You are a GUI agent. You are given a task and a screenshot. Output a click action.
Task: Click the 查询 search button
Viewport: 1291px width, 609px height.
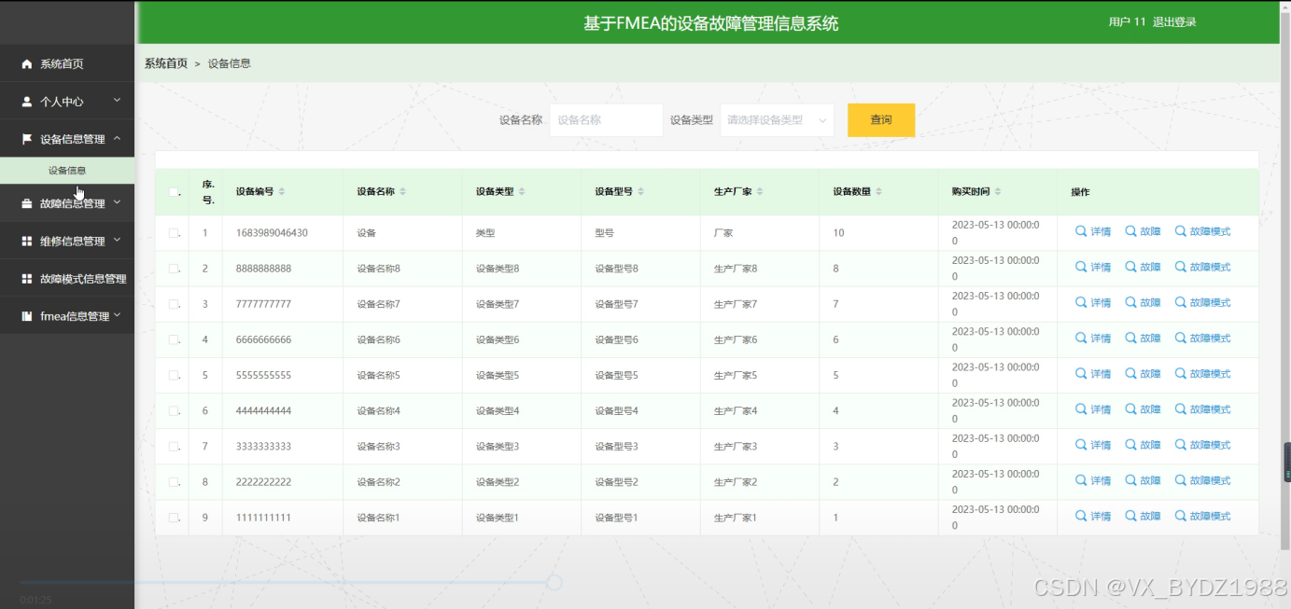point(881,120)
